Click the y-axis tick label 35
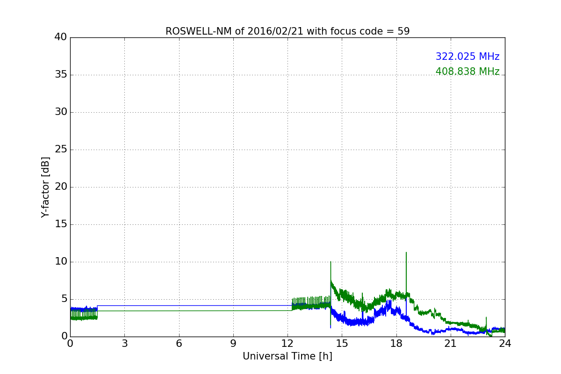561x374 pixels. pos(61,74)
